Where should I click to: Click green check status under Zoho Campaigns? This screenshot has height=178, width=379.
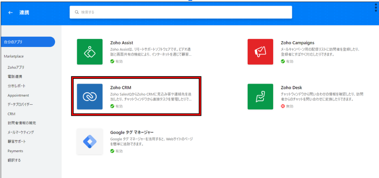pos(283,61)
